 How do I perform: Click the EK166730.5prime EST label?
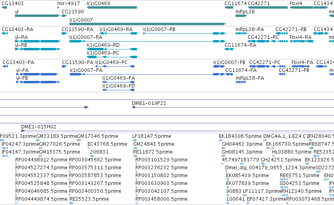tap(287, 144)
